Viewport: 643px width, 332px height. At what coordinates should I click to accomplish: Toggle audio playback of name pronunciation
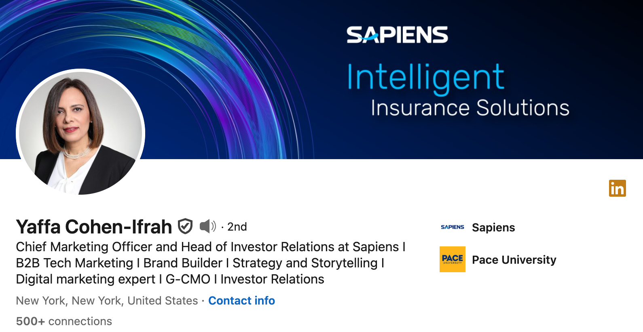pos(207,227)
